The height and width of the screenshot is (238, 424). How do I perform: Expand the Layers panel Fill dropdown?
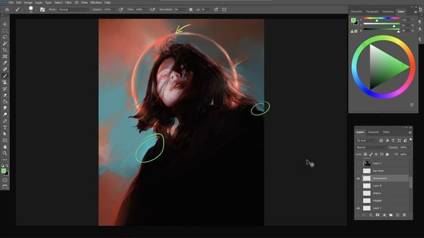pos(409,154)
